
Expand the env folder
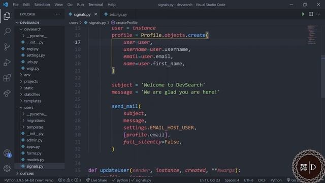[40, 75]
